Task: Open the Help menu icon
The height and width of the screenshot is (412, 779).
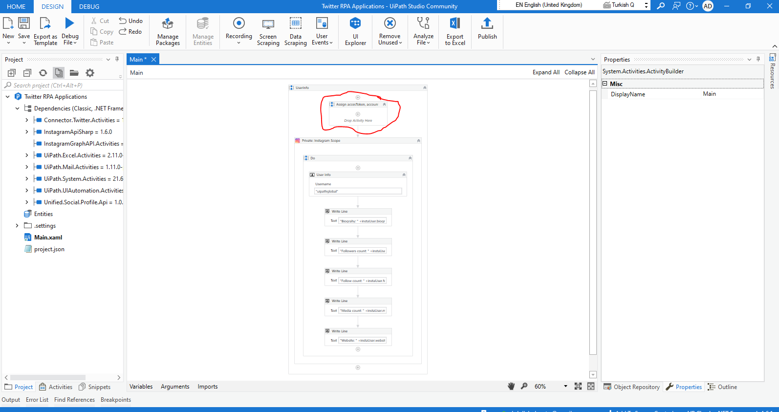Action: click(692, 6)
